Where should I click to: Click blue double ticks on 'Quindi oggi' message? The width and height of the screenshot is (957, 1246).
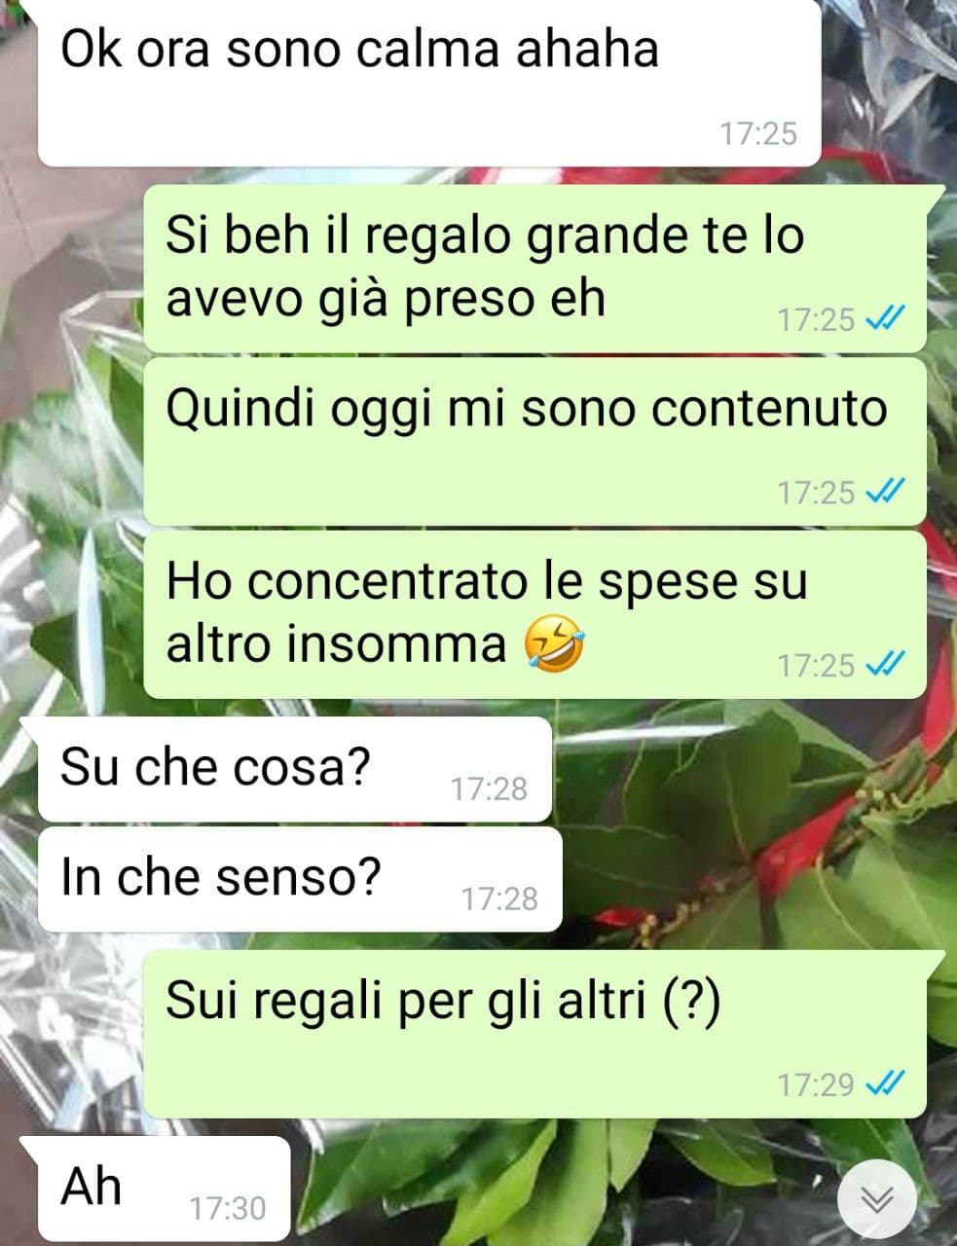887,492
